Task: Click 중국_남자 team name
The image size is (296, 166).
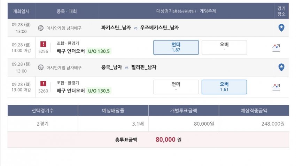Action: point(111,67)
